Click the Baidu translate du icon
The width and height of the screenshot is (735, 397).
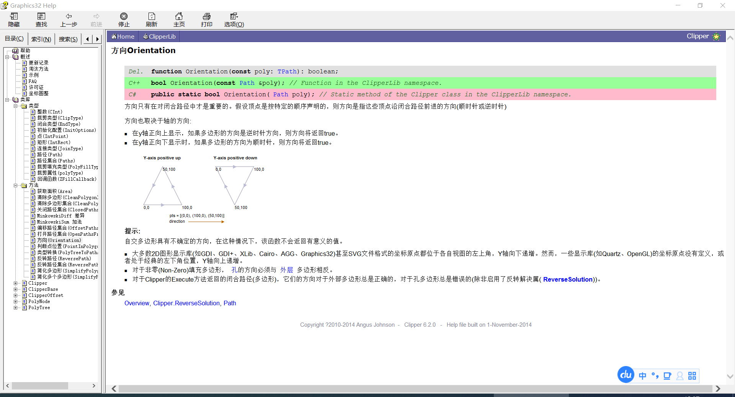pyautogui.click(x=626, y=375)
